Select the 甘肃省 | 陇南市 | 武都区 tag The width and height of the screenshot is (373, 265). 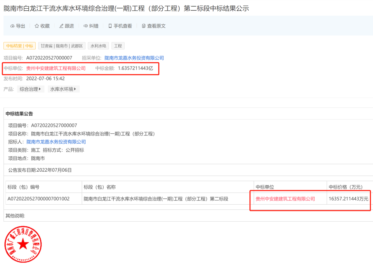(61, 46)
